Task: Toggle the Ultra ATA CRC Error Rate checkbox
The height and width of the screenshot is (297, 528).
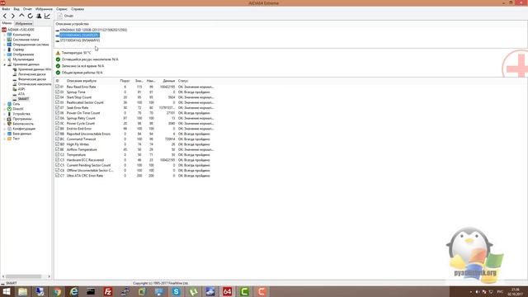Action: click(x=57, y=176)
